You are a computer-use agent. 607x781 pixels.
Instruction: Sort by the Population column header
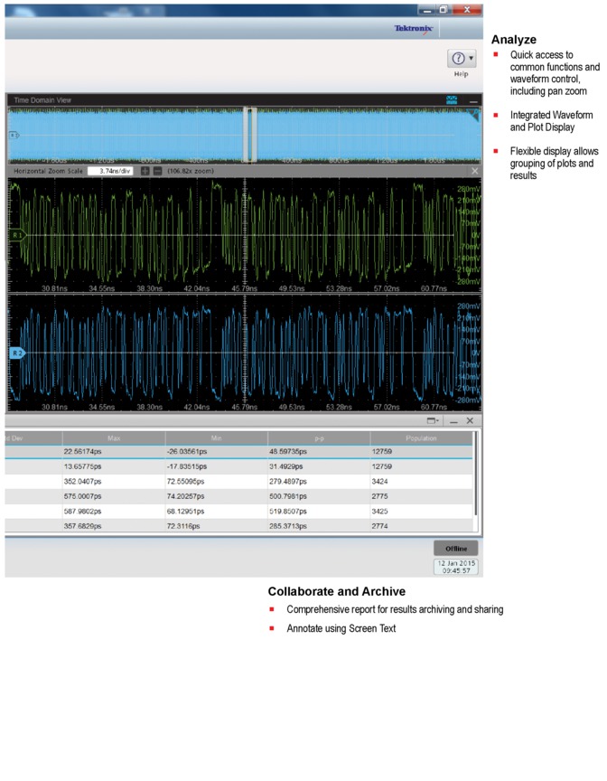pyautogui.click(x=421, y=438)
